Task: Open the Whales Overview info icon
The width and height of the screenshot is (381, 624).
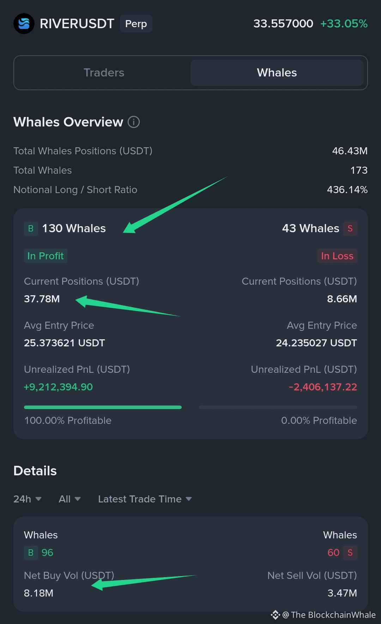Action: click(134, 122)
